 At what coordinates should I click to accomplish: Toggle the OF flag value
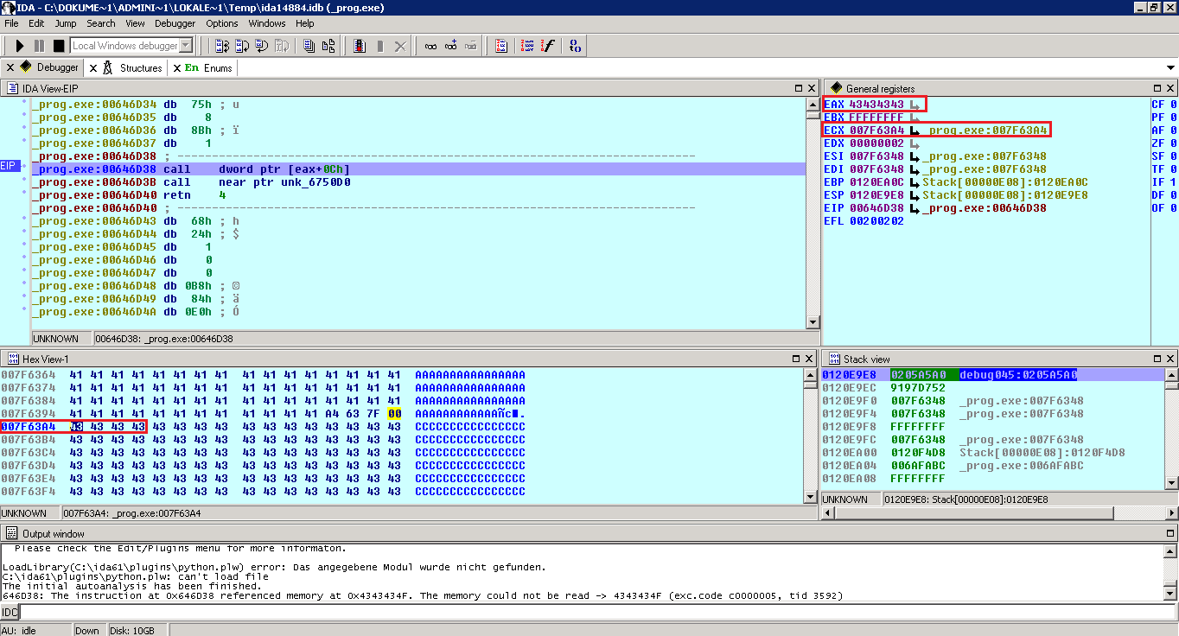tap(1173, 208)
